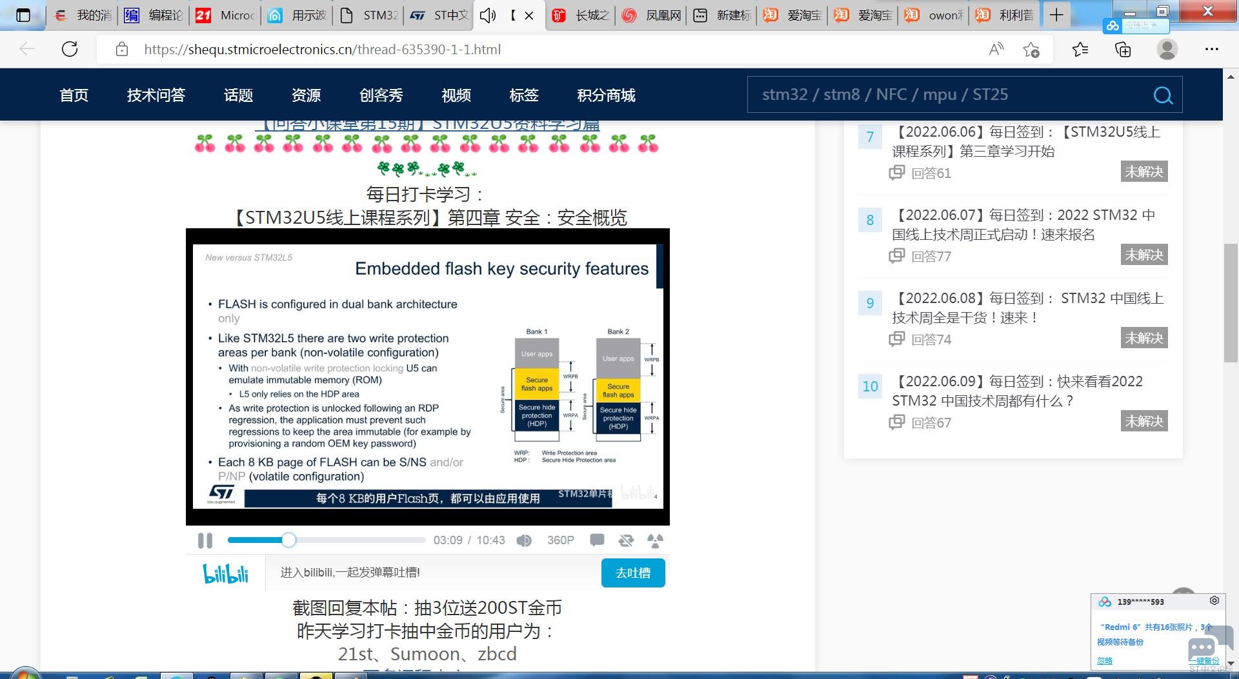
Task: Click 一键备份 in the backup popup
Action: 1204,660
